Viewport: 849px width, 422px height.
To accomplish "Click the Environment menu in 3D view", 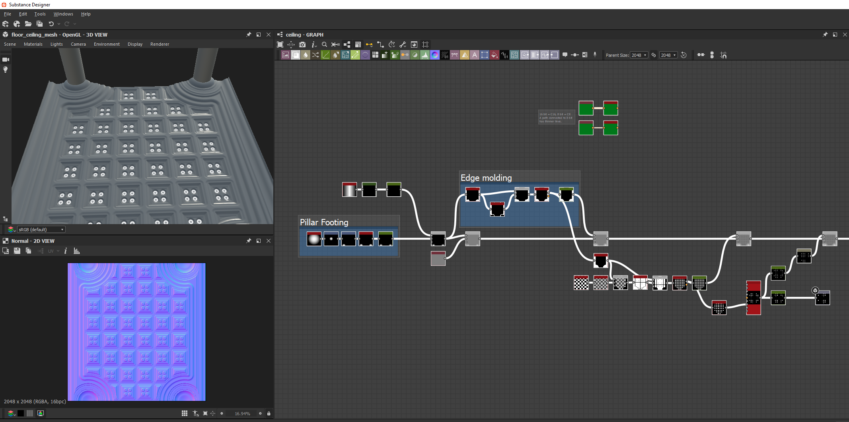I will point(107,44).
